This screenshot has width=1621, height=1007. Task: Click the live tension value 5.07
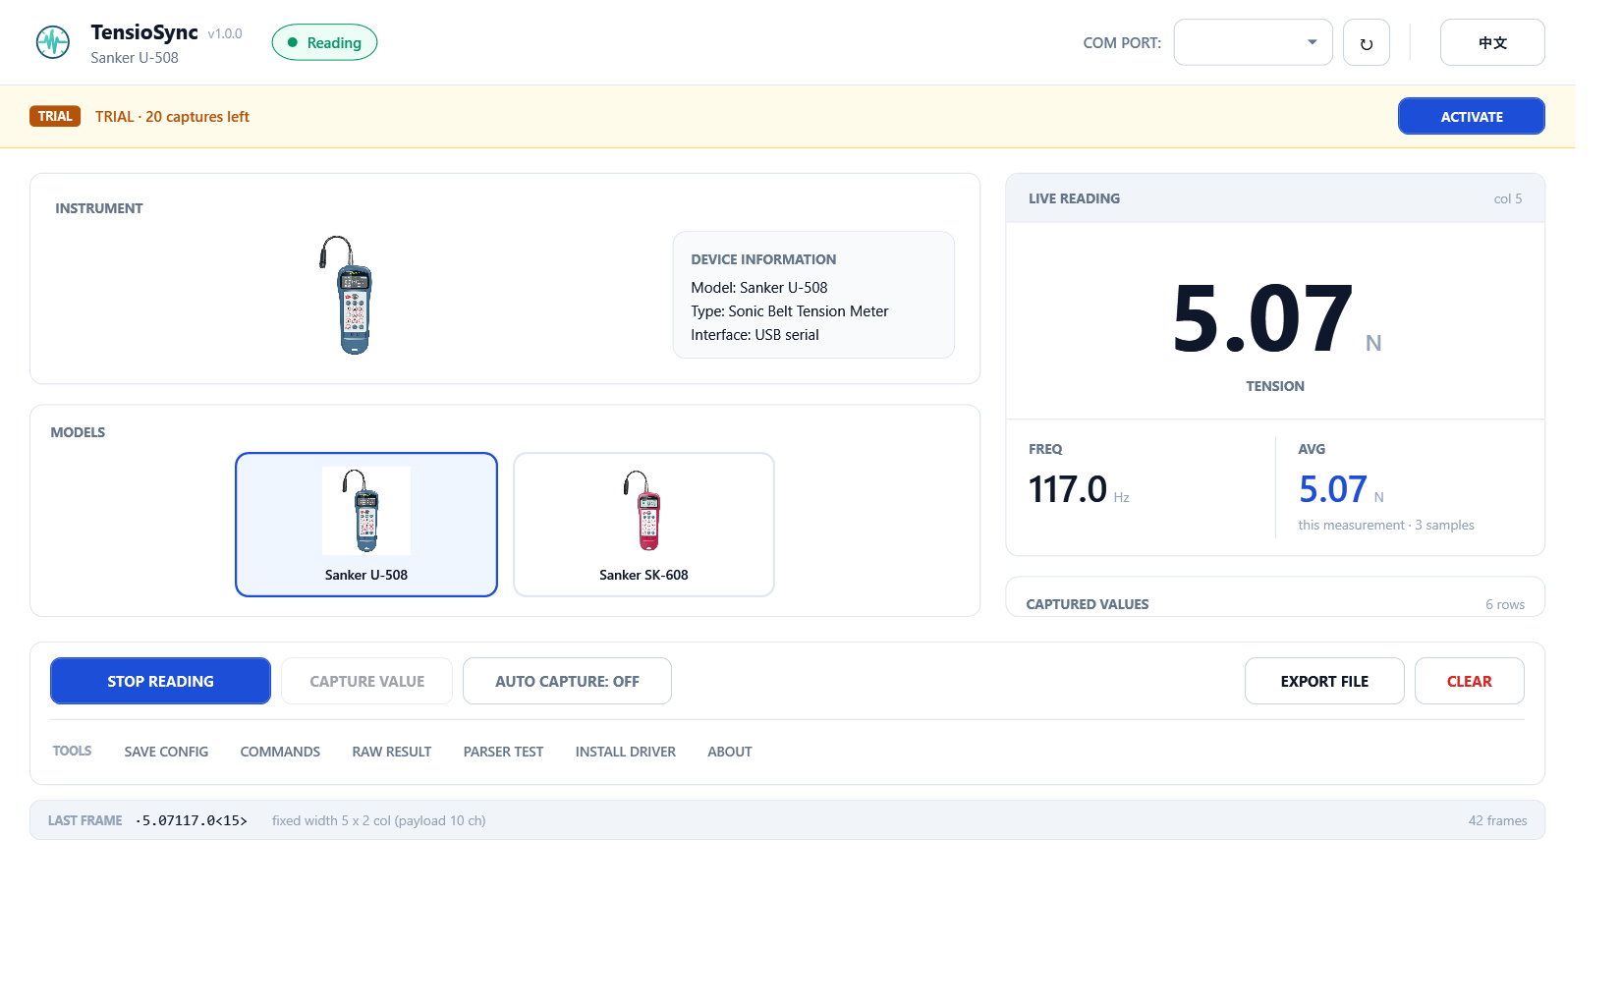1262,318
